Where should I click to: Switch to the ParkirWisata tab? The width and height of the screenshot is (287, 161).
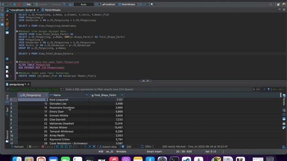tap(51, 10)
